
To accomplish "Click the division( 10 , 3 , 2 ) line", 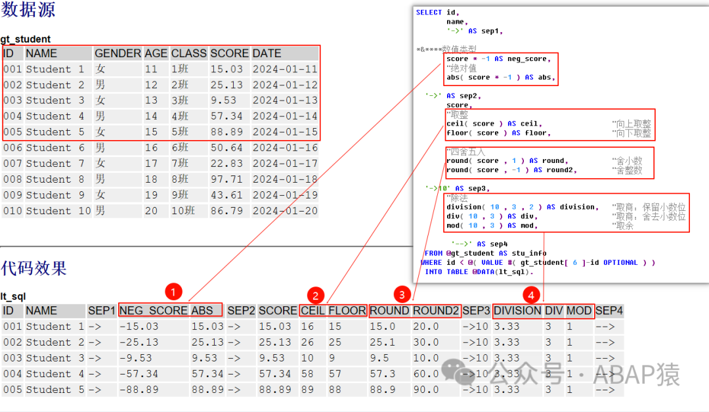I will pyautogui.click(x=523, y=207).
